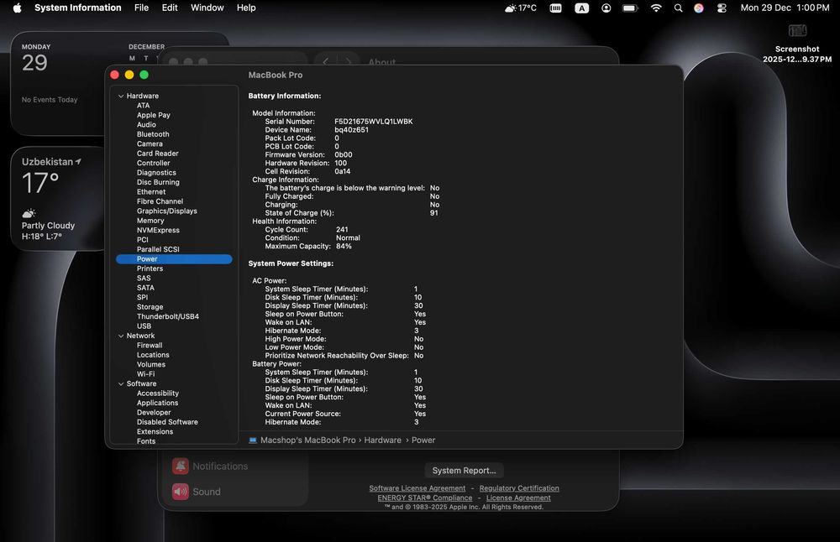Viewport: 840px width, 542px height.
Task: Select NVMExpress in the sidebar
Action: (158, 231)
